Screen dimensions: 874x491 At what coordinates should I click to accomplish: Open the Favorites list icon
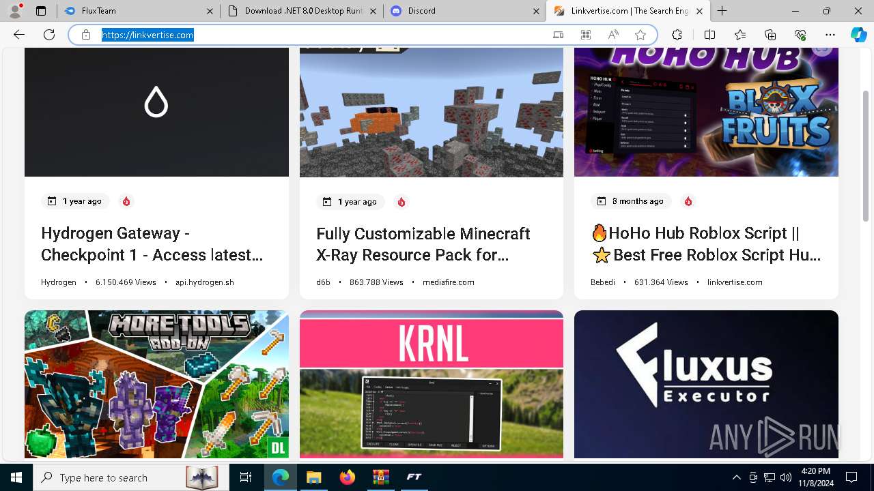[x=740, y=35]
